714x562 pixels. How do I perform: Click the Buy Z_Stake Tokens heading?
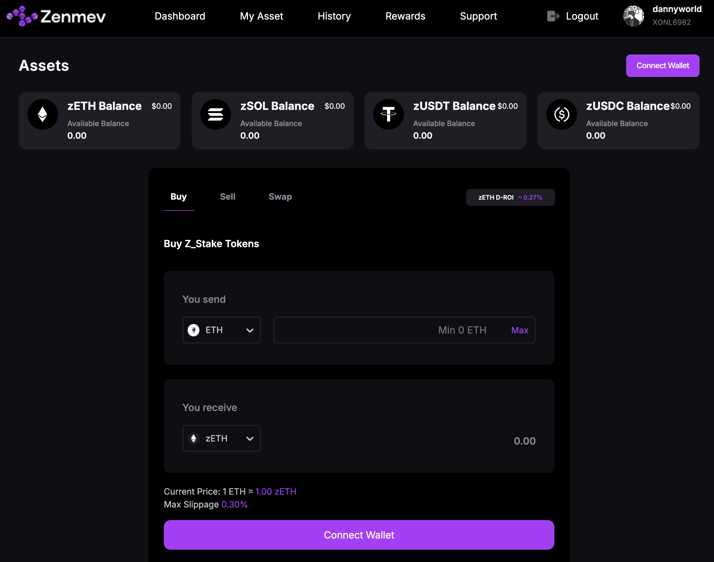coord(211,244)
